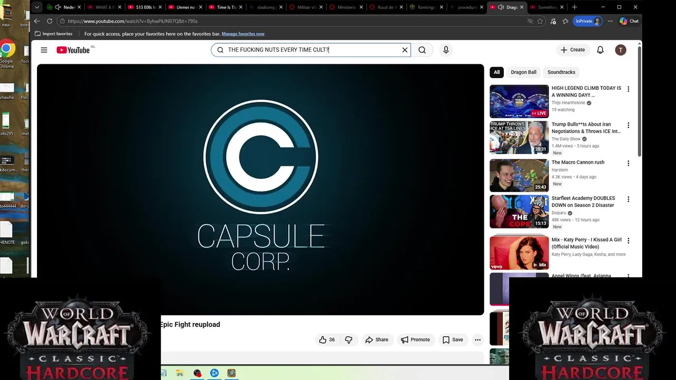The image size is (676, 380).
Task: Go back in the browser
Action: (37, 21)
